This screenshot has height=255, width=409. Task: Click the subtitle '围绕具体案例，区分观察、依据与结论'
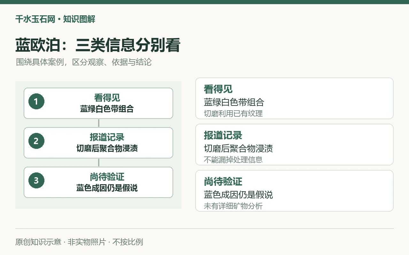pyautogui.click(x=84, y=62)
